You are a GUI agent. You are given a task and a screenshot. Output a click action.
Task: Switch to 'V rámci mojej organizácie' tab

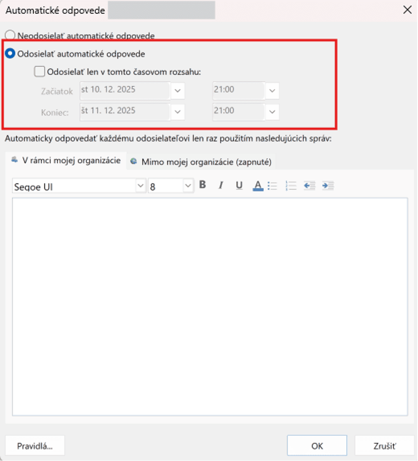click(66, 161)
